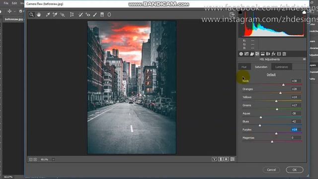Click the Yellows saturation slider handle
This screenshot has width=318, height=179.
point(276,101)
